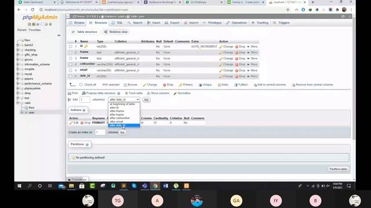Click the red Drop icon for cellnumber row
Viewport: 371px width, 208px height.
point(237,64)
